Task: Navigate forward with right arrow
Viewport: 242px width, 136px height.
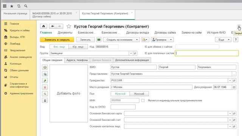Action: pos(59,26)
